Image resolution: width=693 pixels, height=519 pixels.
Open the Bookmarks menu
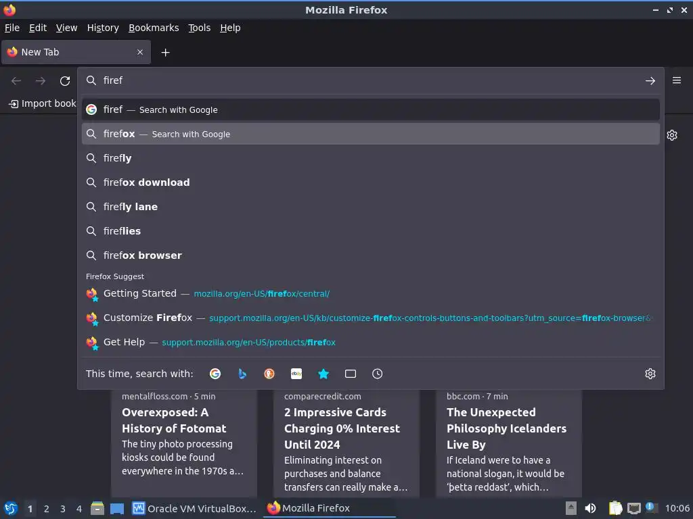[154, 28]
